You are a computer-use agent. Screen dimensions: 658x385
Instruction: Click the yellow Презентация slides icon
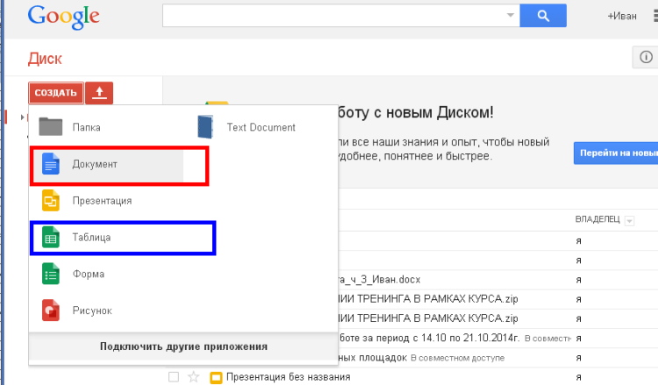pyautogui.click(x=50, y=201)
